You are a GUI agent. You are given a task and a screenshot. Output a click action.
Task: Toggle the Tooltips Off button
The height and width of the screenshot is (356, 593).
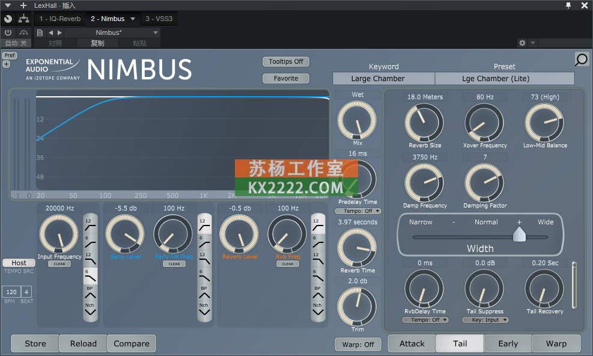[286, 61]
